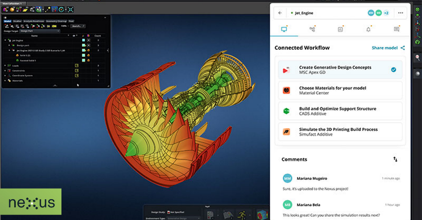Select the Post tab in browser panel

coord(71,21)
